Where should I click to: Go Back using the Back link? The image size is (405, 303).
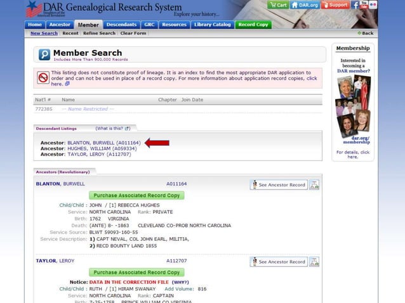366,33
